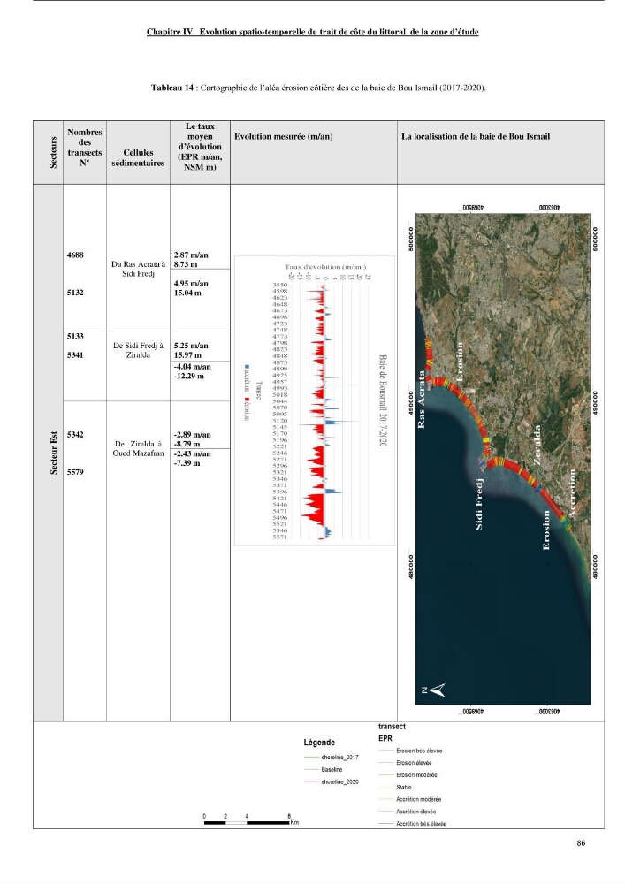Select 'Cellules sédimentaires' column header

coord(138,158)
